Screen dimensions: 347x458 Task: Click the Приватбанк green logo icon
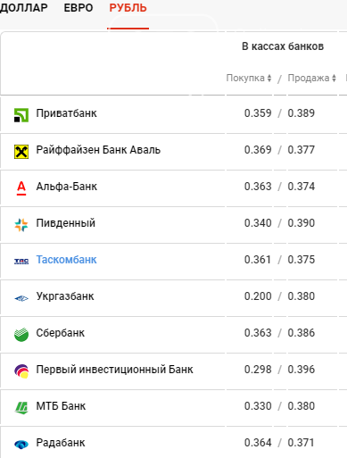pos(21,115)
